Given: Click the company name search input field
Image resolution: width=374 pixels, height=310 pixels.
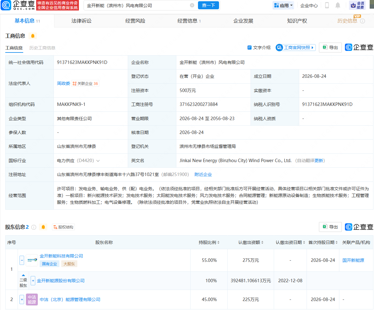Looking at the screenshot, I should click(137, 6).
